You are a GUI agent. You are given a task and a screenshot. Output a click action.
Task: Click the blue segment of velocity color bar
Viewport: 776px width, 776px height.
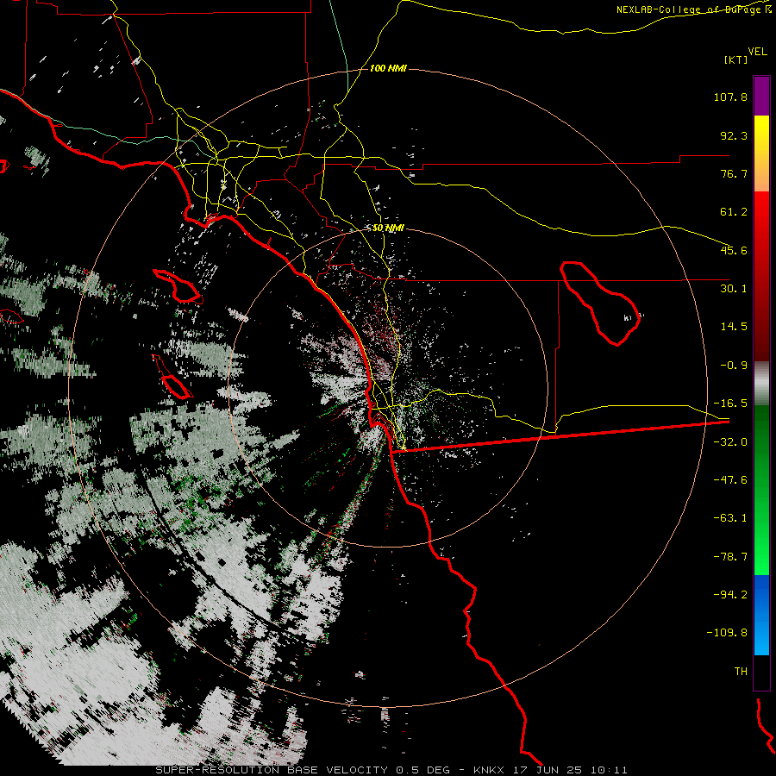[761, 615]
